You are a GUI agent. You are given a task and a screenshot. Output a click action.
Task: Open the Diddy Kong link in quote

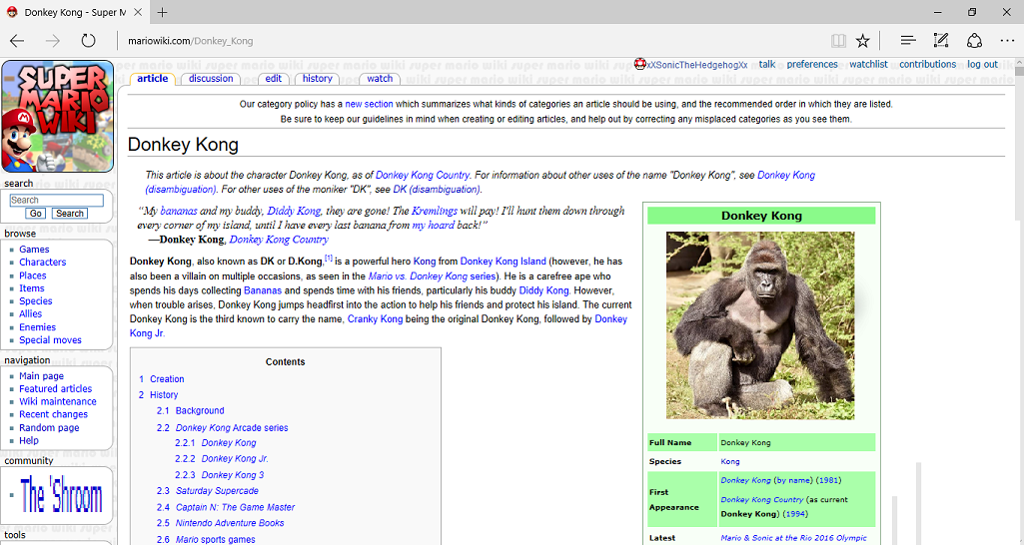click(x=294, y=212)
